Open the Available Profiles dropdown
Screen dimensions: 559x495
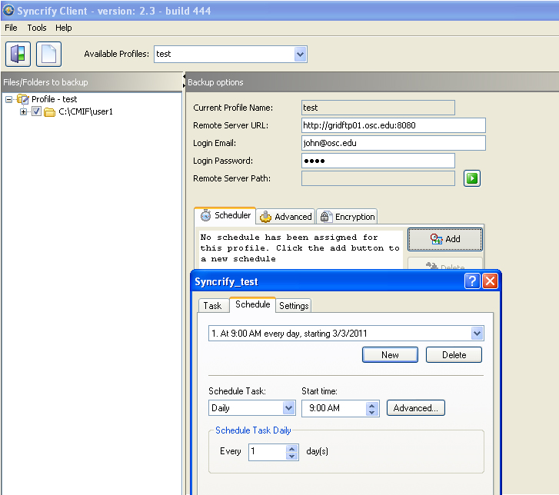[300, 54]
